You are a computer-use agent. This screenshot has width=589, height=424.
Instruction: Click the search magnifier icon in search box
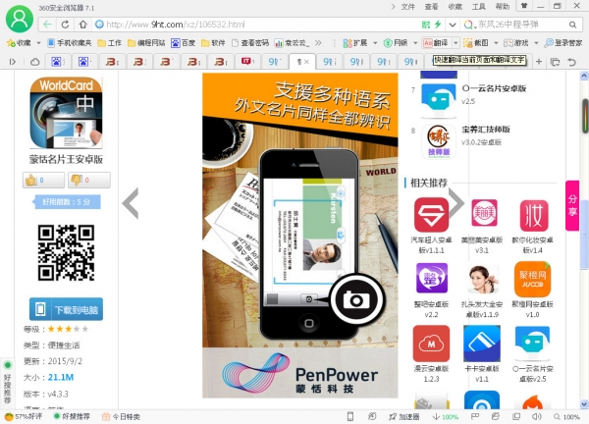tap(572, 25)
